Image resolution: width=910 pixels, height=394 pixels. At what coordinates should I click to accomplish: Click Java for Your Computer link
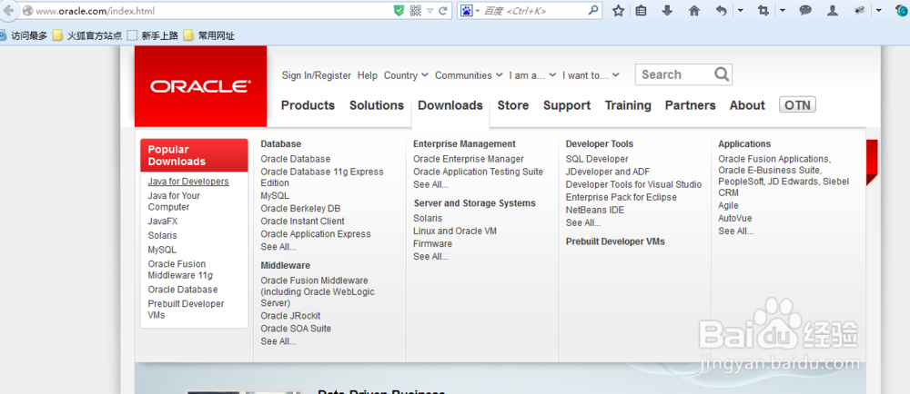(174, 202)
